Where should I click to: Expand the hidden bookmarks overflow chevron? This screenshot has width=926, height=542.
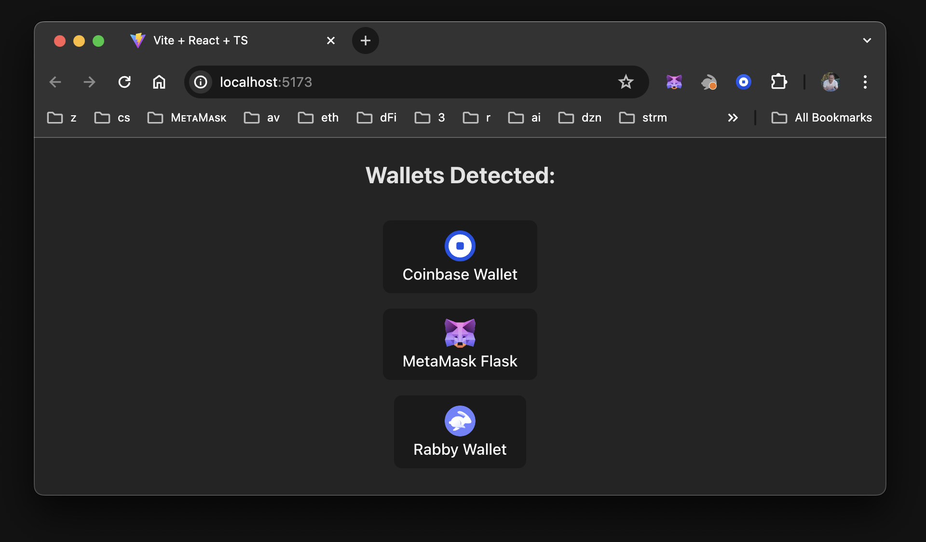[x=733, y=118]
